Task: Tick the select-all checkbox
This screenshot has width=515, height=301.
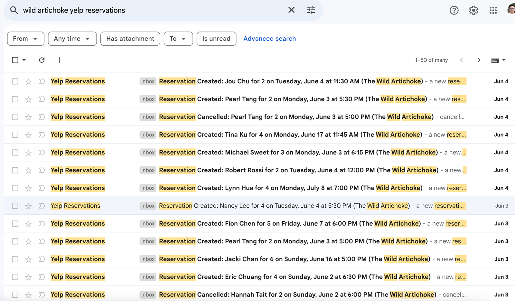Action: point(15,60)
